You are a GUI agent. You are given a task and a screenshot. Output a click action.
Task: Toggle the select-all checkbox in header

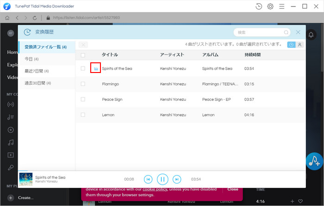pyautogui.click(x=83, y=55)
